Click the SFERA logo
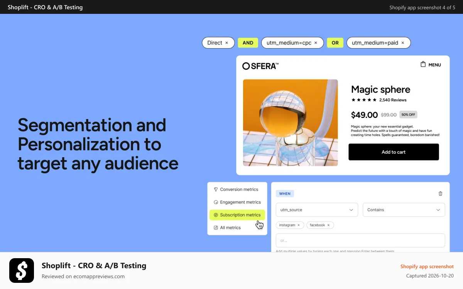 260,66
